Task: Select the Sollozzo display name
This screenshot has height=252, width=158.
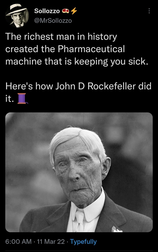Action: 47,11
